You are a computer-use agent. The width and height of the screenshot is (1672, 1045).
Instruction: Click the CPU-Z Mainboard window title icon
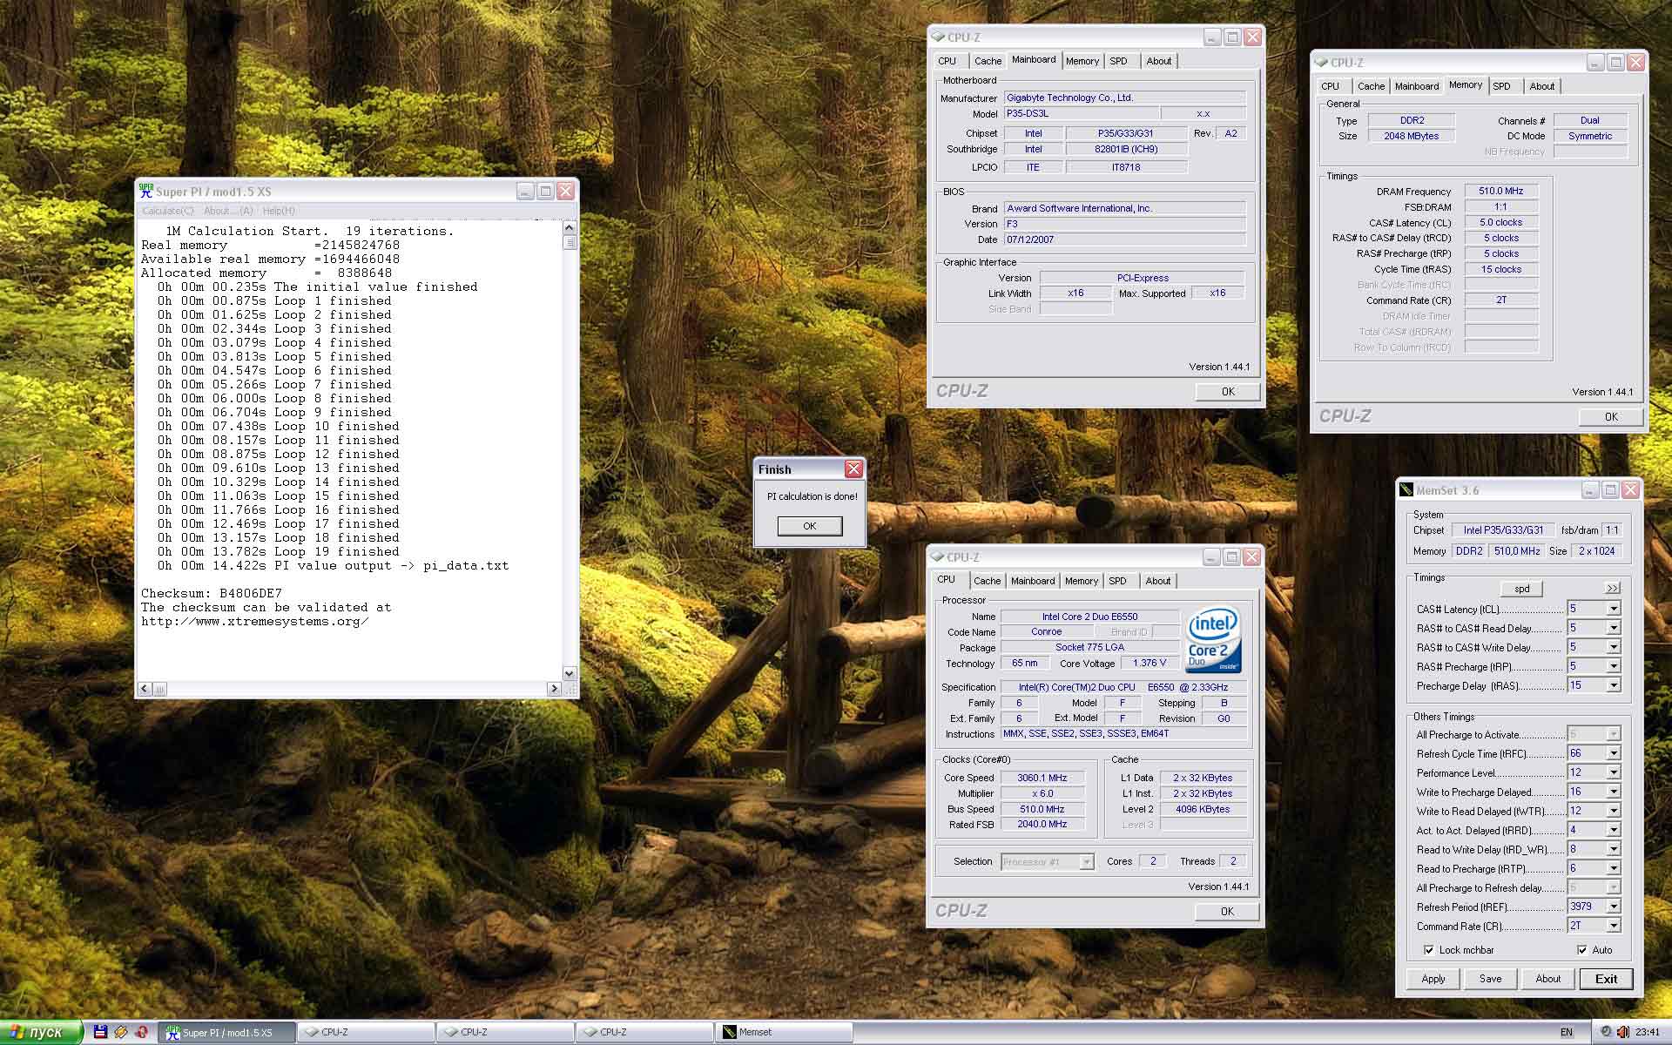click(x=938, y=37)
